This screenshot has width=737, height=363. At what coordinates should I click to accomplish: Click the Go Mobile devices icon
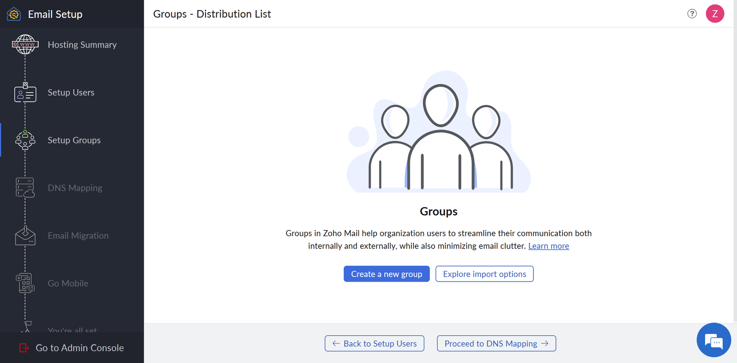coord(25,283)
